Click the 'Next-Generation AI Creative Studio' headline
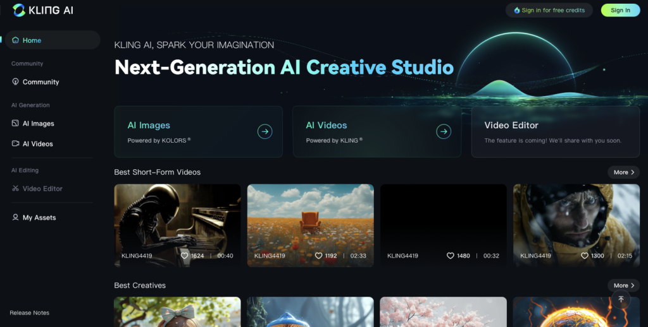Viewport: 648px width, 327px height. 284,67
